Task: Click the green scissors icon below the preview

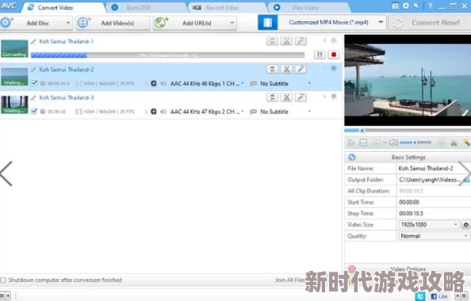Action: (x=454, y=143)
